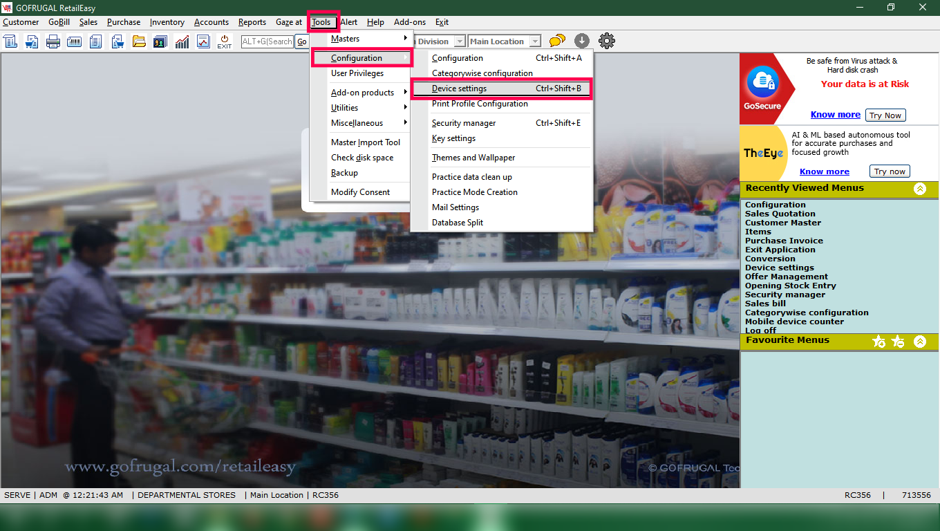Select Practice Mode Creation

(502, 192)
